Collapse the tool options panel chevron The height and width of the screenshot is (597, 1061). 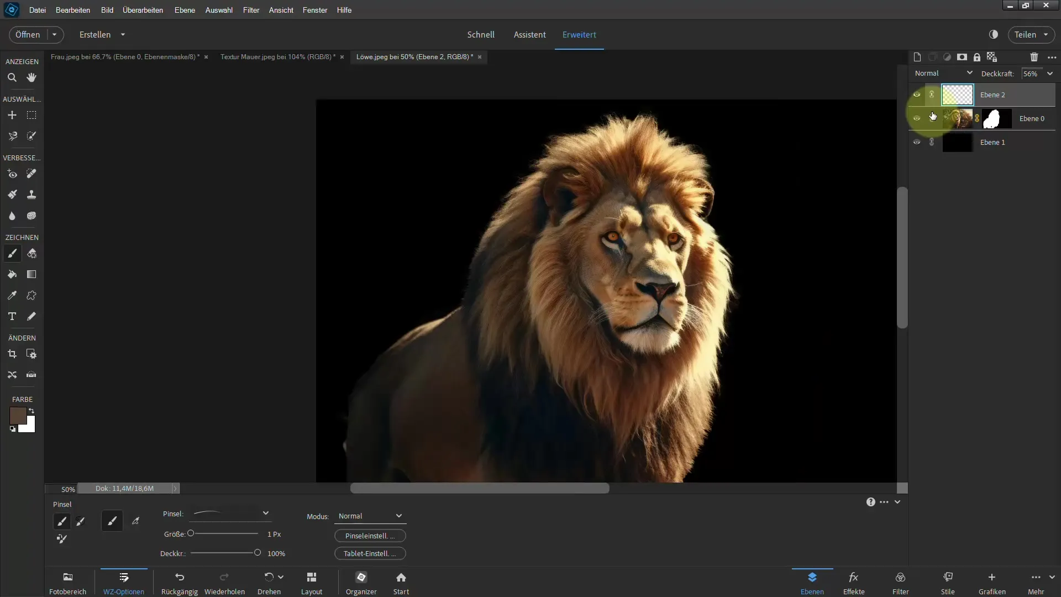(x=897, y=502)
